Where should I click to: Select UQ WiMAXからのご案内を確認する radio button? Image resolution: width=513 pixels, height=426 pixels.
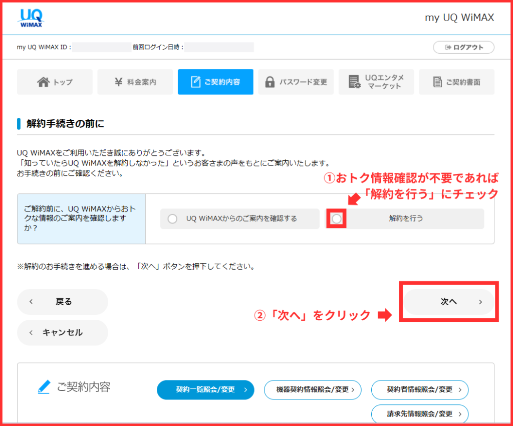[172, 219]
